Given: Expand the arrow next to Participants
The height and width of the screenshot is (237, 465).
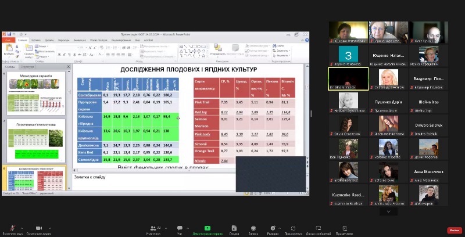Looking at the screenshot, I should 166,228.
